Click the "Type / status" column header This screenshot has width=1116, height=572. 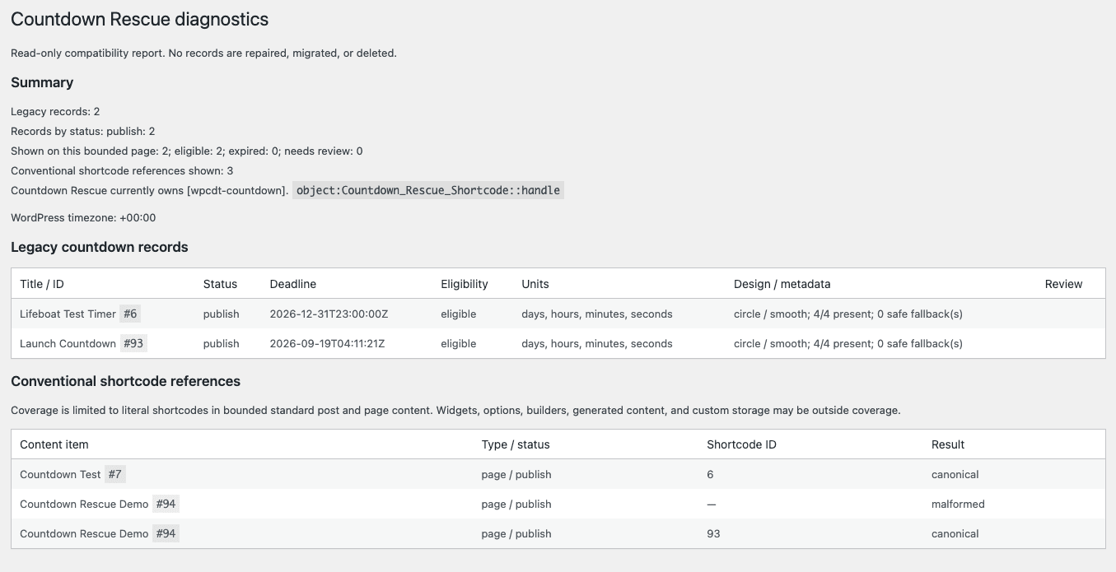516,444
